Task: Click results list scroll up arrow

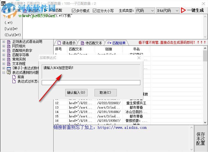Action: tap(205, 48)
